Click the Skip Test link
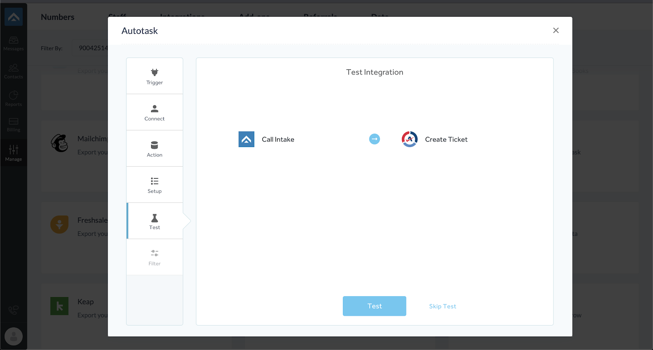 coord(442,306)
